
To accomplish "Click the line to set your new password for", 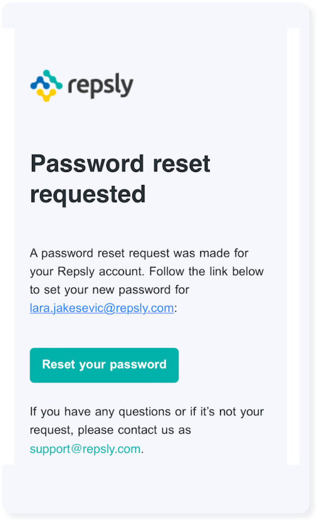I will coord(110,290).
